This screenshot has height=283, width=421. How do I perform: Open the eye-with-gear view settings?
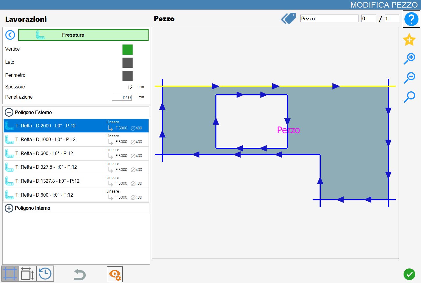pos(115,274)
